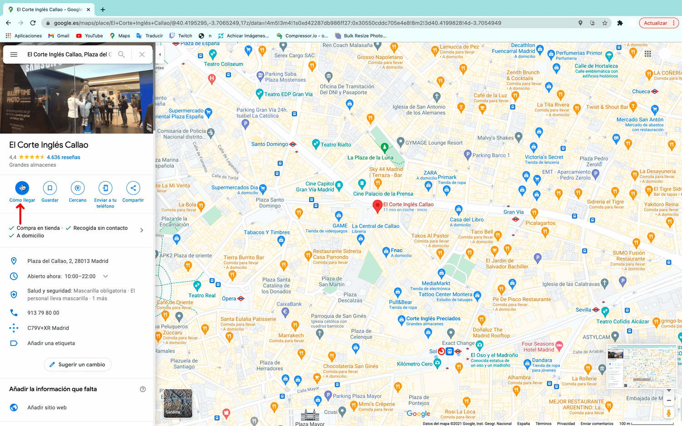Image resolution: width=682 pixels, height=426 pixels.
Task: Open the Compressor.io bookmark
Action: click(x=302, y=36)
